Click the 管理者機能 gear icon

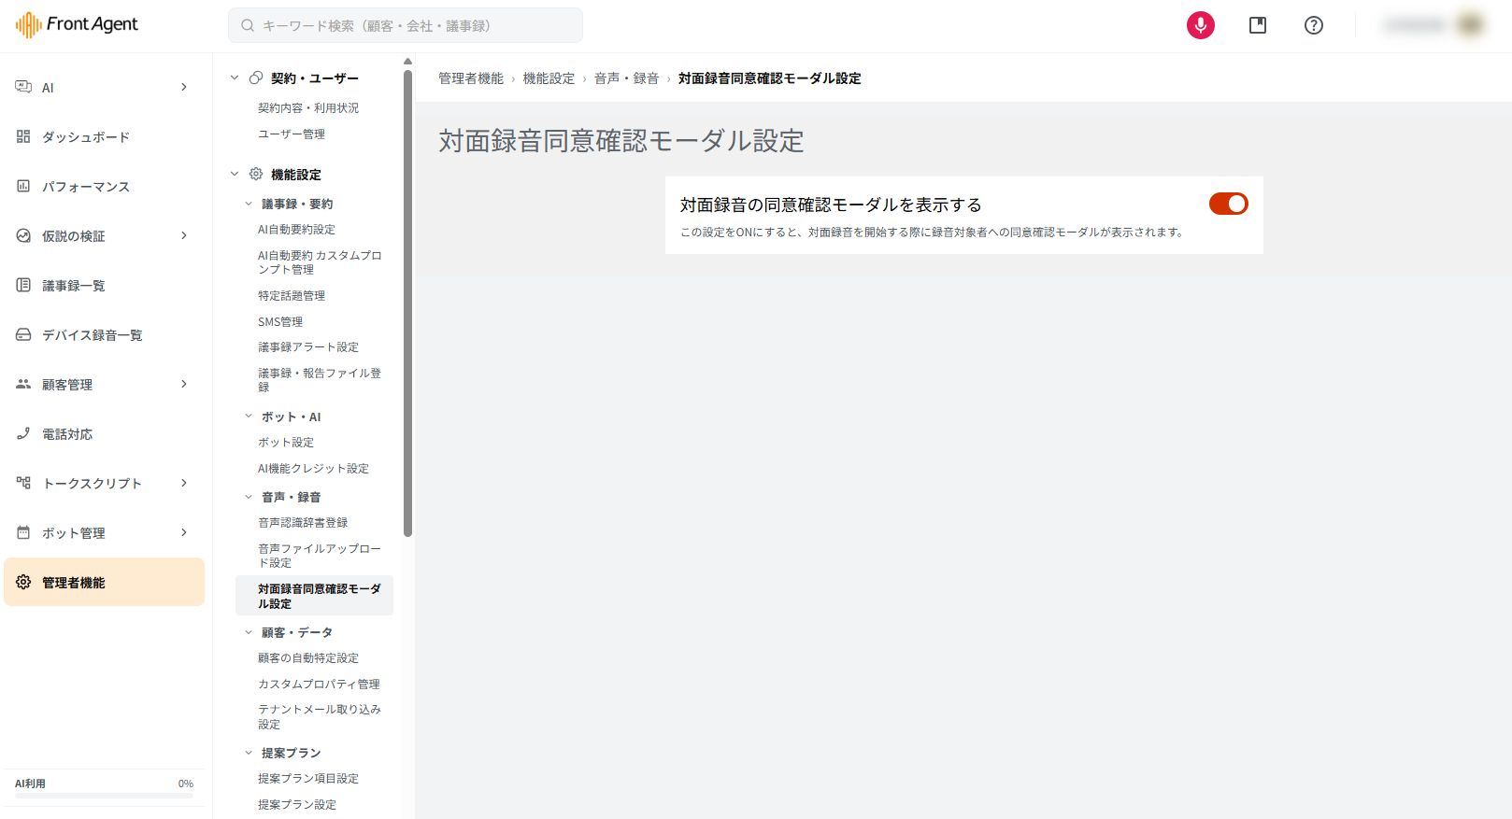click(x=23, y=582)
